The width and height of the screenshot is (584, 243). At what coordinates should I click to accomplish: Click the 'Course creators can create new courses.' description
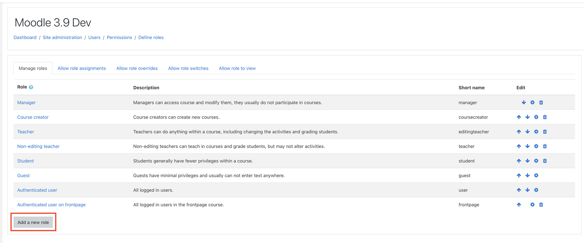pos(176,117)
